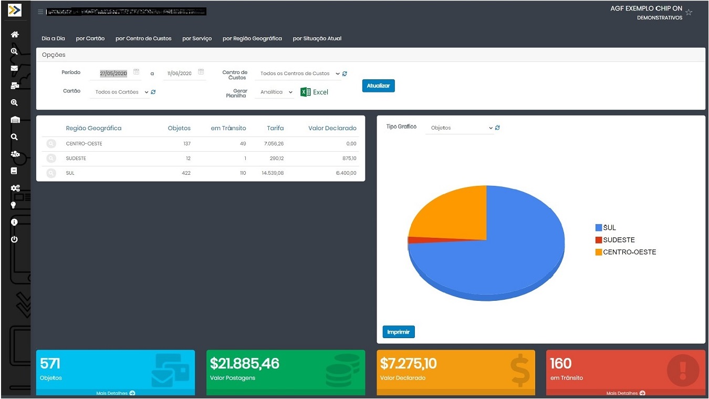
Task: Switch to por Região Geográfica tab
Action: pyautogui.click(x=252, y=38)
